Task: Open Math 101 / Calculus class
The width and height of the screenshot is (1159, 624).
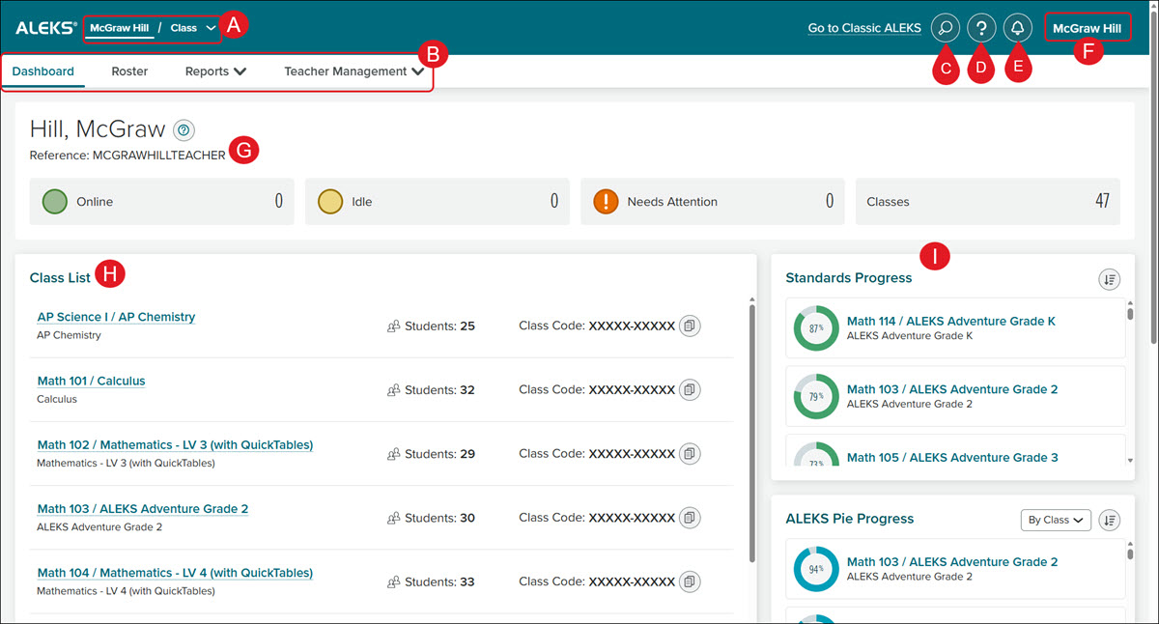Action: 91,381
